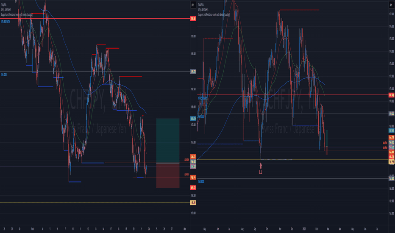Screen dimensions: 395x233
Task: Click Apr on the right chart time axis
Action: click(x=340, y=229)
